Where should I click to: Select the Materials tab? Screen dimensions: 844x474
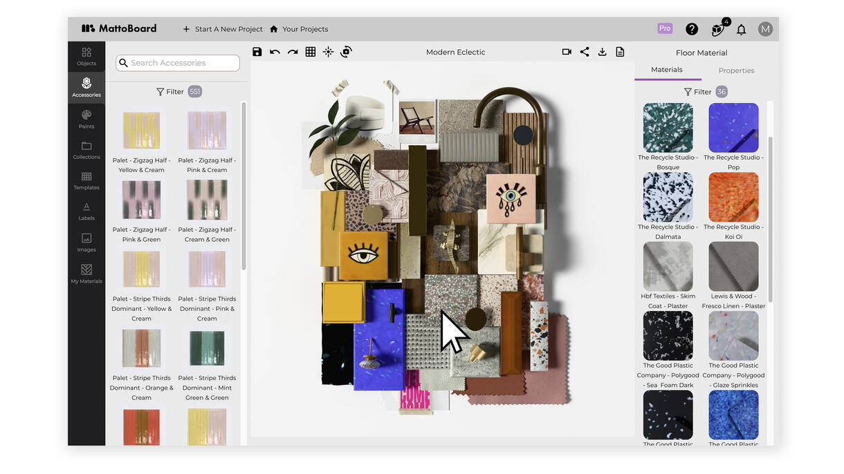tap(667, 70)
